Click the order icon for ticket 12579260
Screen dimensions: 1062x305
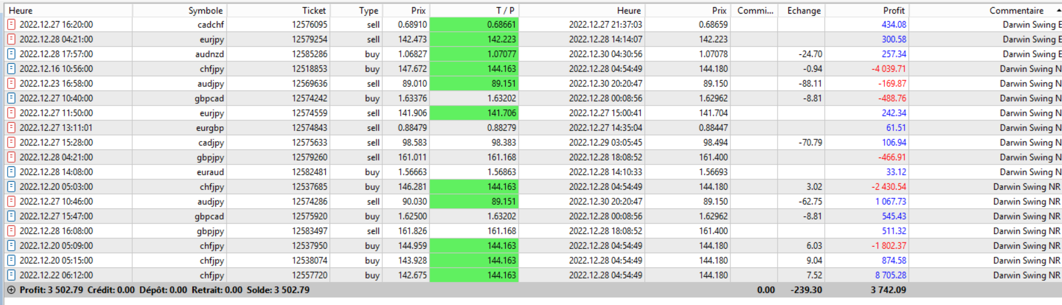pos(11,158)
